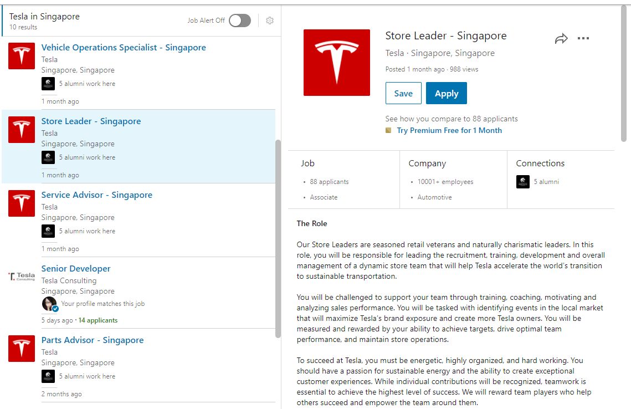The width and height of the screenshot is (631, 409).
Task: Open Vehicle Operations Specialist - Singapore job
Action: point(124,48)
